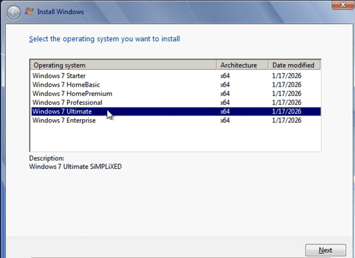Image resolution: width=355 pixels, height=258 pixels.
Task: Click date modified cell of Starter row
Action: tap(286, 76)
